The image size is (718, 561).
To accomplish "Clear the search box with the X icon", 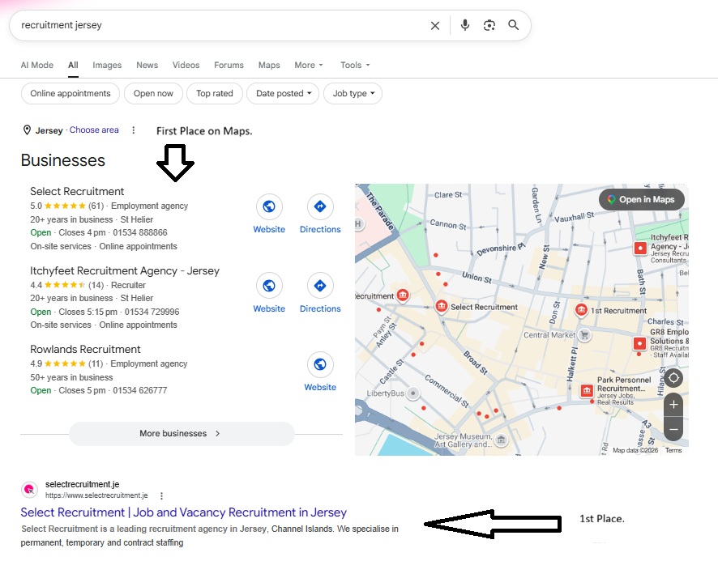I will (x=435, y=26).
